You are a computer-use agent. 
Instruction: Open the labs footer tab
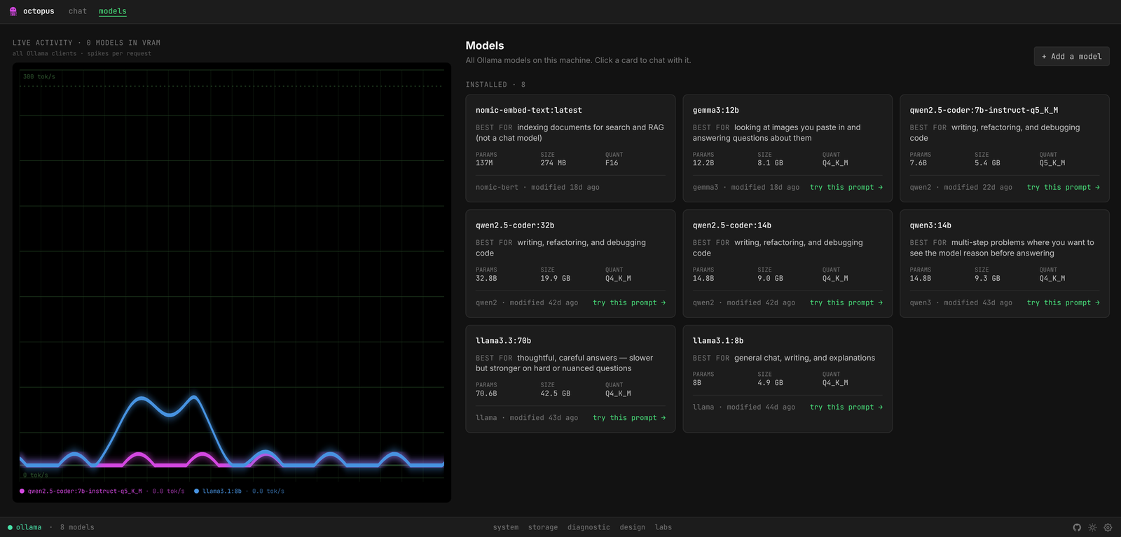click(x=663, y=527)
